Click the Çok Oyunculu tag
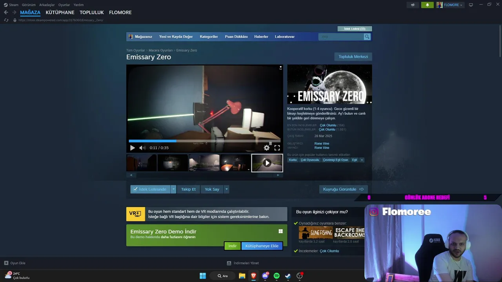 [x=310, y=160]
